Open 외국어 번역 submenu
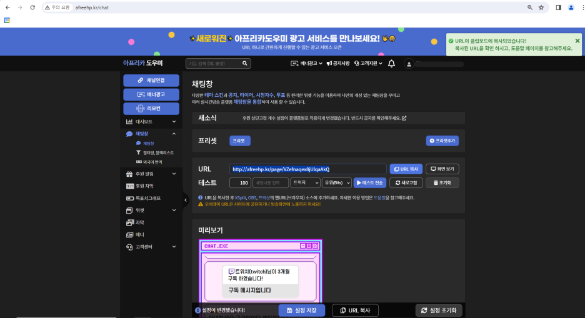Viewport: 585px width, 318px height. tap(149, 162)
